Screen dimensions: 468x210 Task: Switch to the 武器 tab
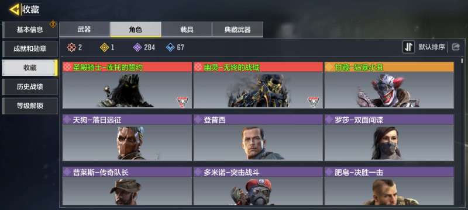pos(84,29)
